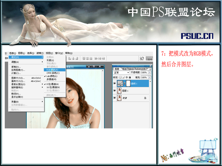Click the align right edges icon
Viewport: 222px width, 166px height.
77,58
